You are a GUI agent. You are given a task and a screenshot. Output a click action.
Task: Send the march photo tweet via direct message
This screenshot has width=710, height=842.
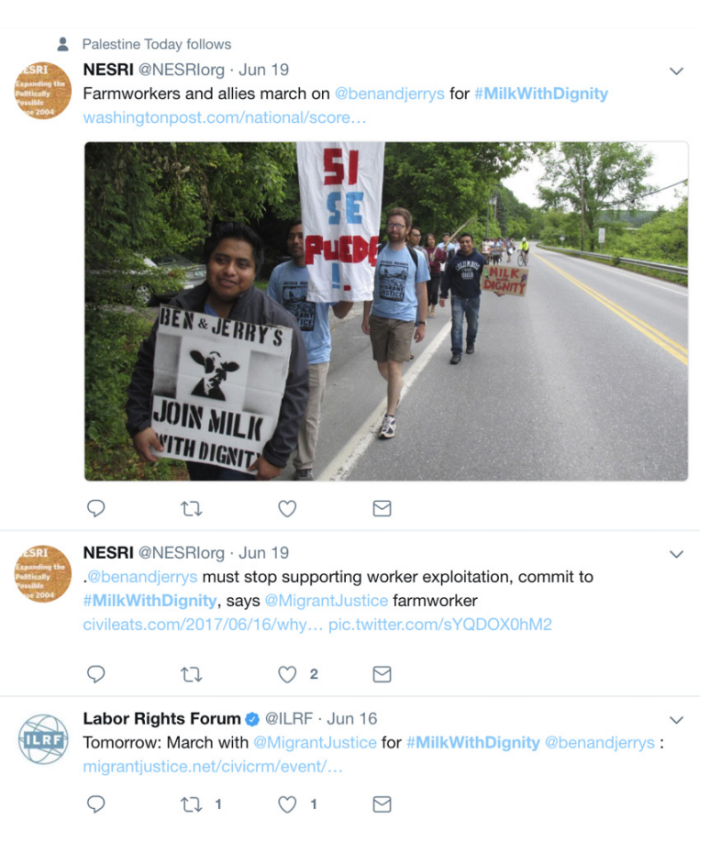point(382,508)
